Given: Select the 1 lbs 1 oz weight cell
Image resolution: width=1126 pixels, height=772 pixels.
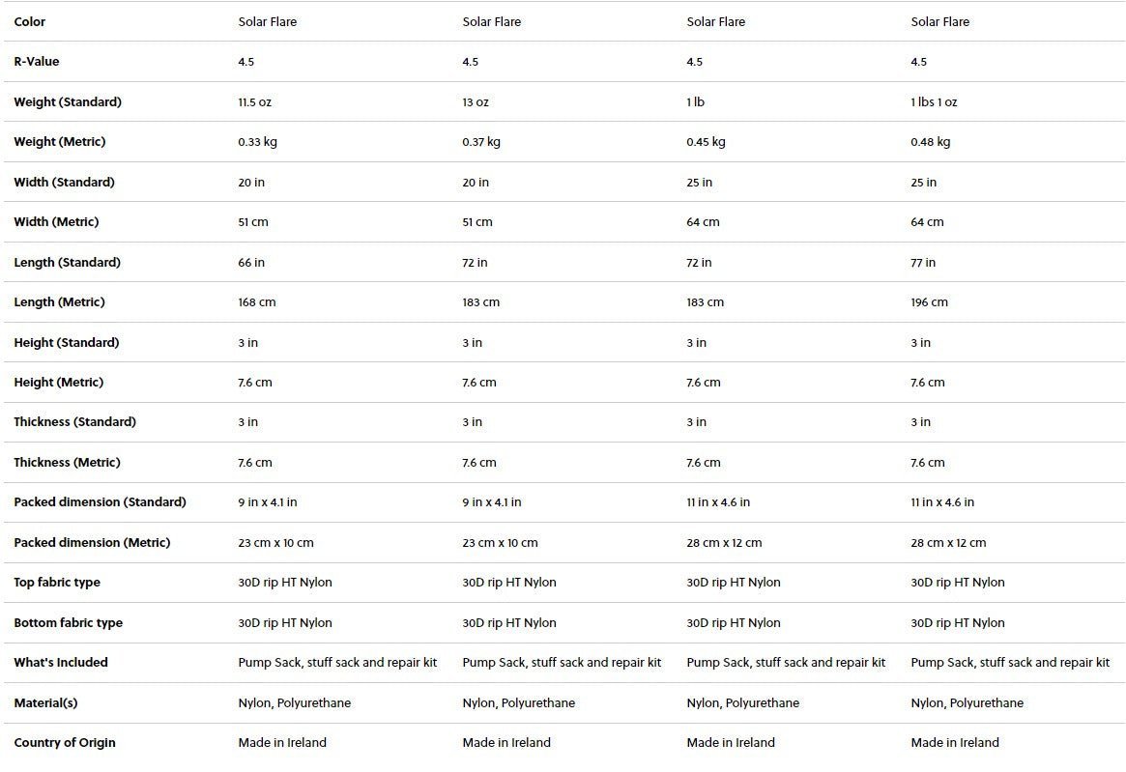Looking at the screenshot, I should point(934,102).
